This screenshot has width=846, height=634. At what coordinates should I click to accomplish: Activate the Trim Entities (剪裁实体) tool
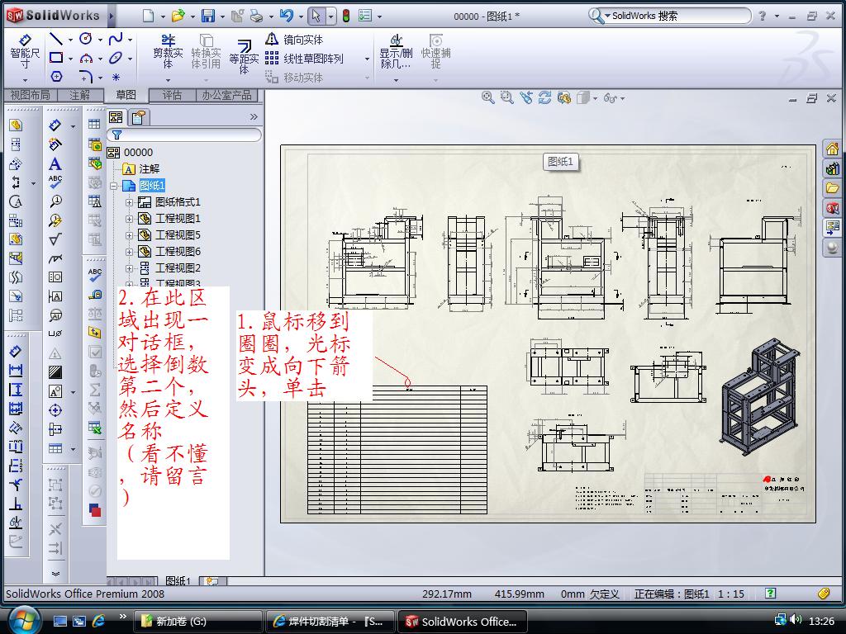pos(168,52)
